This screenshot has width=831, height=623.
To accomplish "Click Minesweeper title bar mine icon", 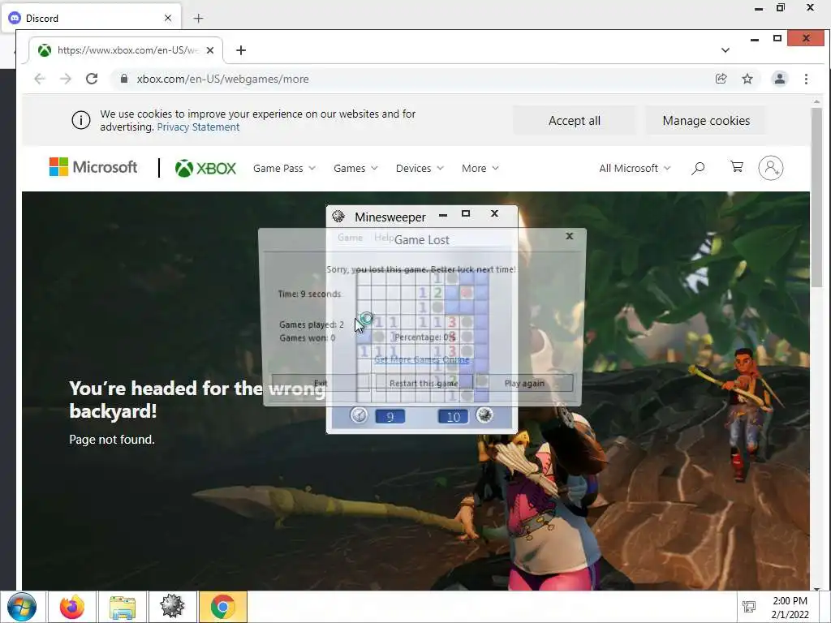I will pyautogui.click(x=338, y=216).
